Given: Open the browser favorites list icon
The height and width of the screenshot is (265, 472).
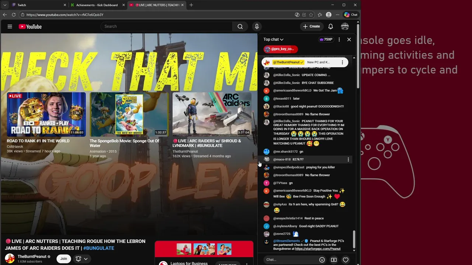Looking at the screenshot, I should [x=320, y=15].
